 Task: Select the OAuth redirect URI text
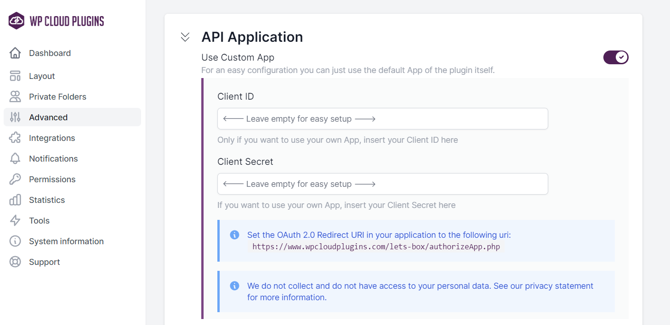(376, 247)
